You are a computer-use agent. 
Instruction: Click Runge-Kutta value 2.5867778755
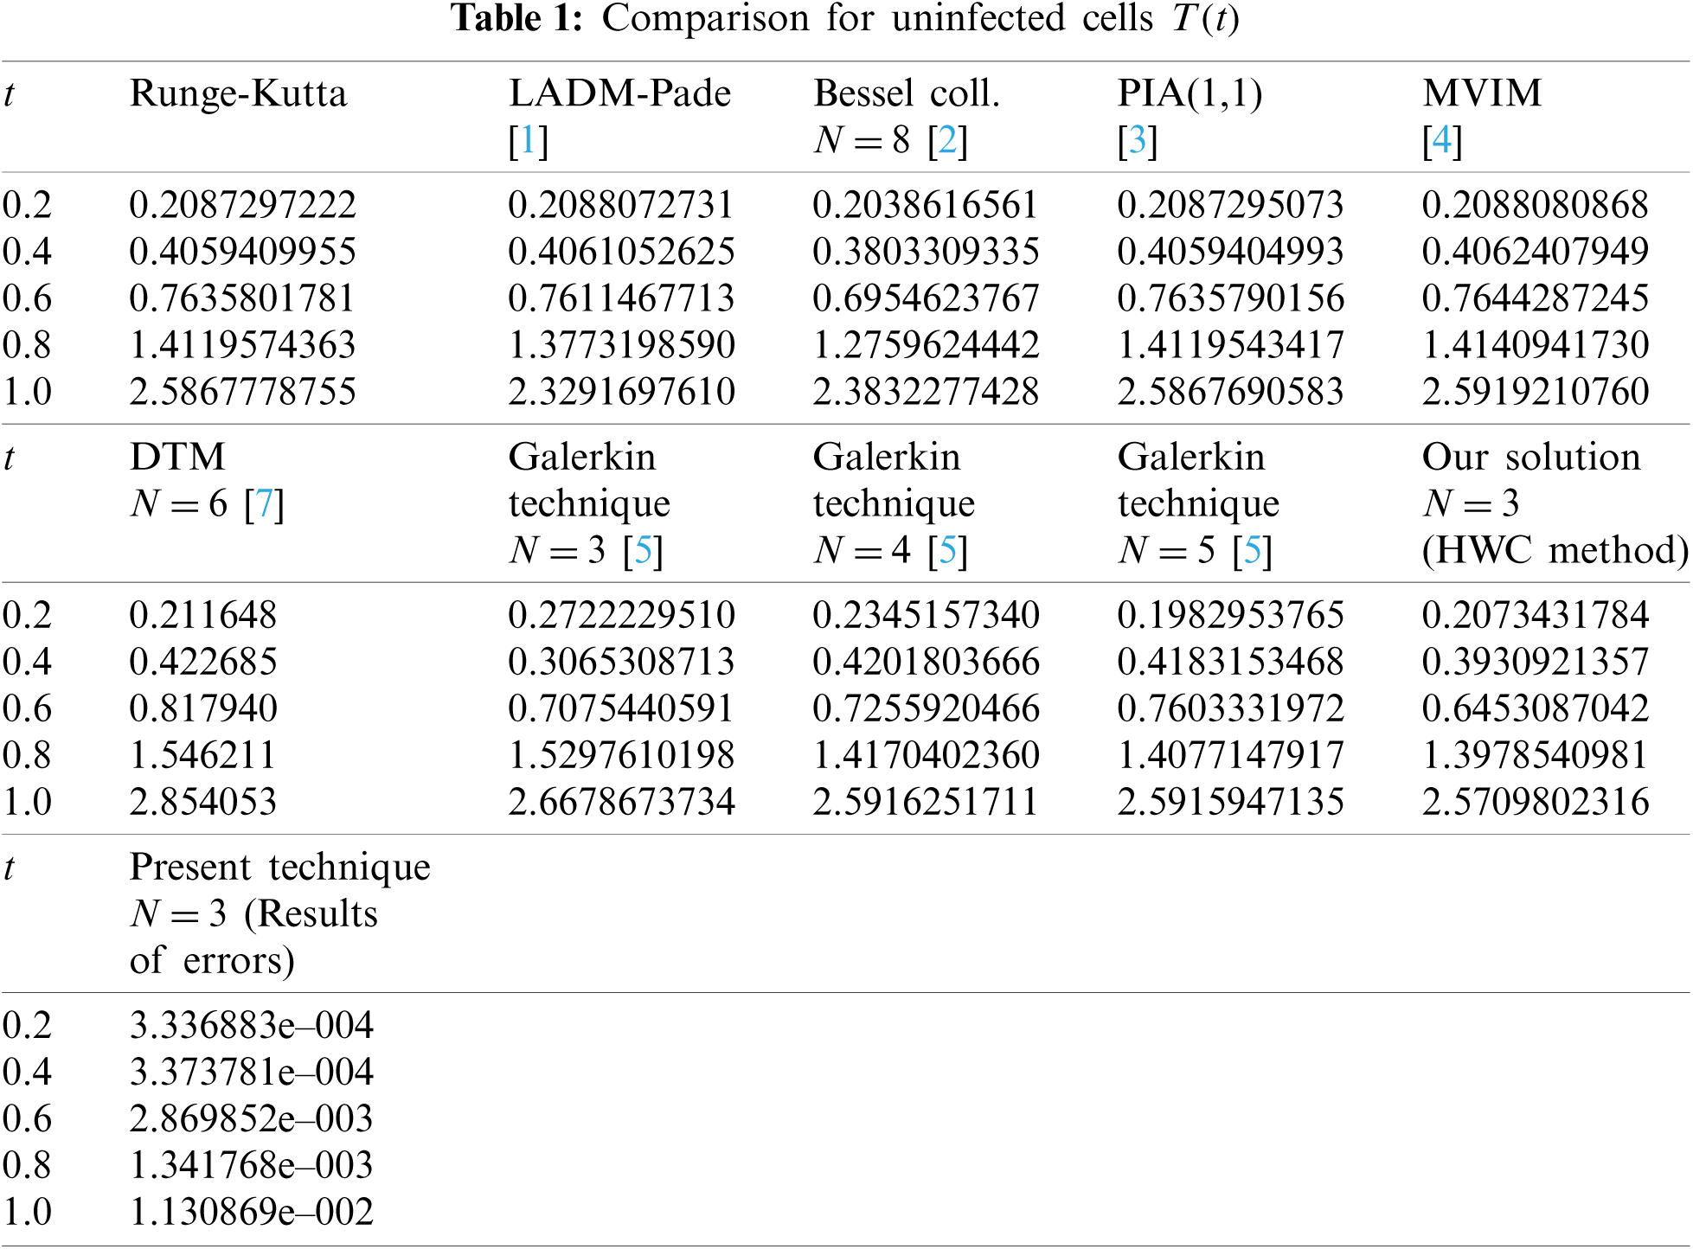242,392
